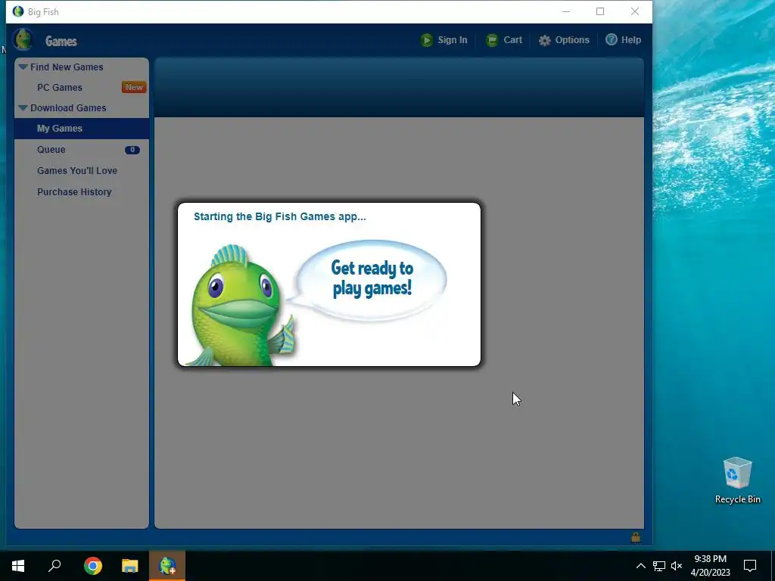Click the muted speaker tray icon
This screenshot has width=775, height=581.
pyautogui.click(x=677, y=566)
